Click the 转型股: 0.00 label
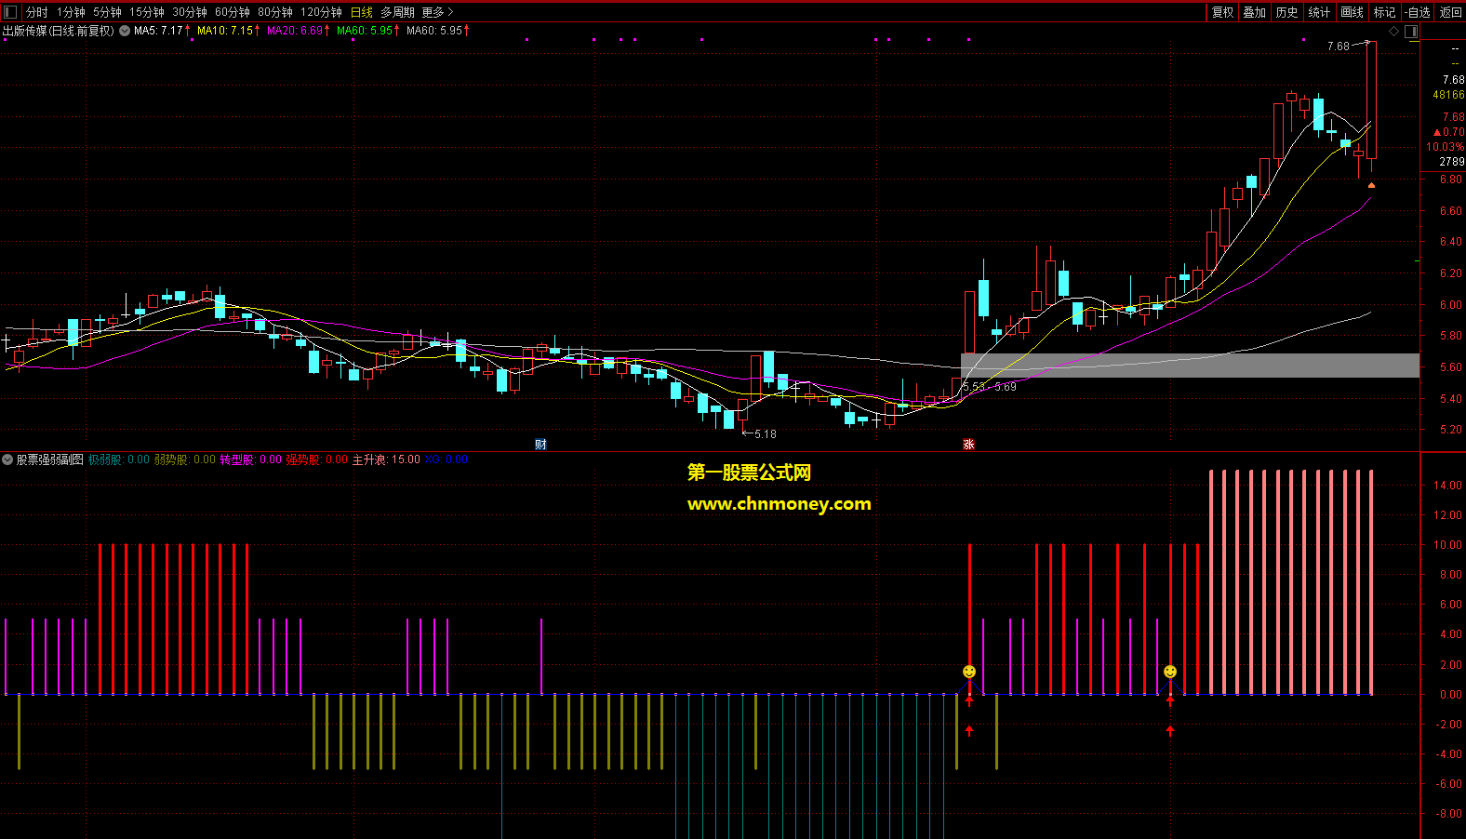 [250, 459]
